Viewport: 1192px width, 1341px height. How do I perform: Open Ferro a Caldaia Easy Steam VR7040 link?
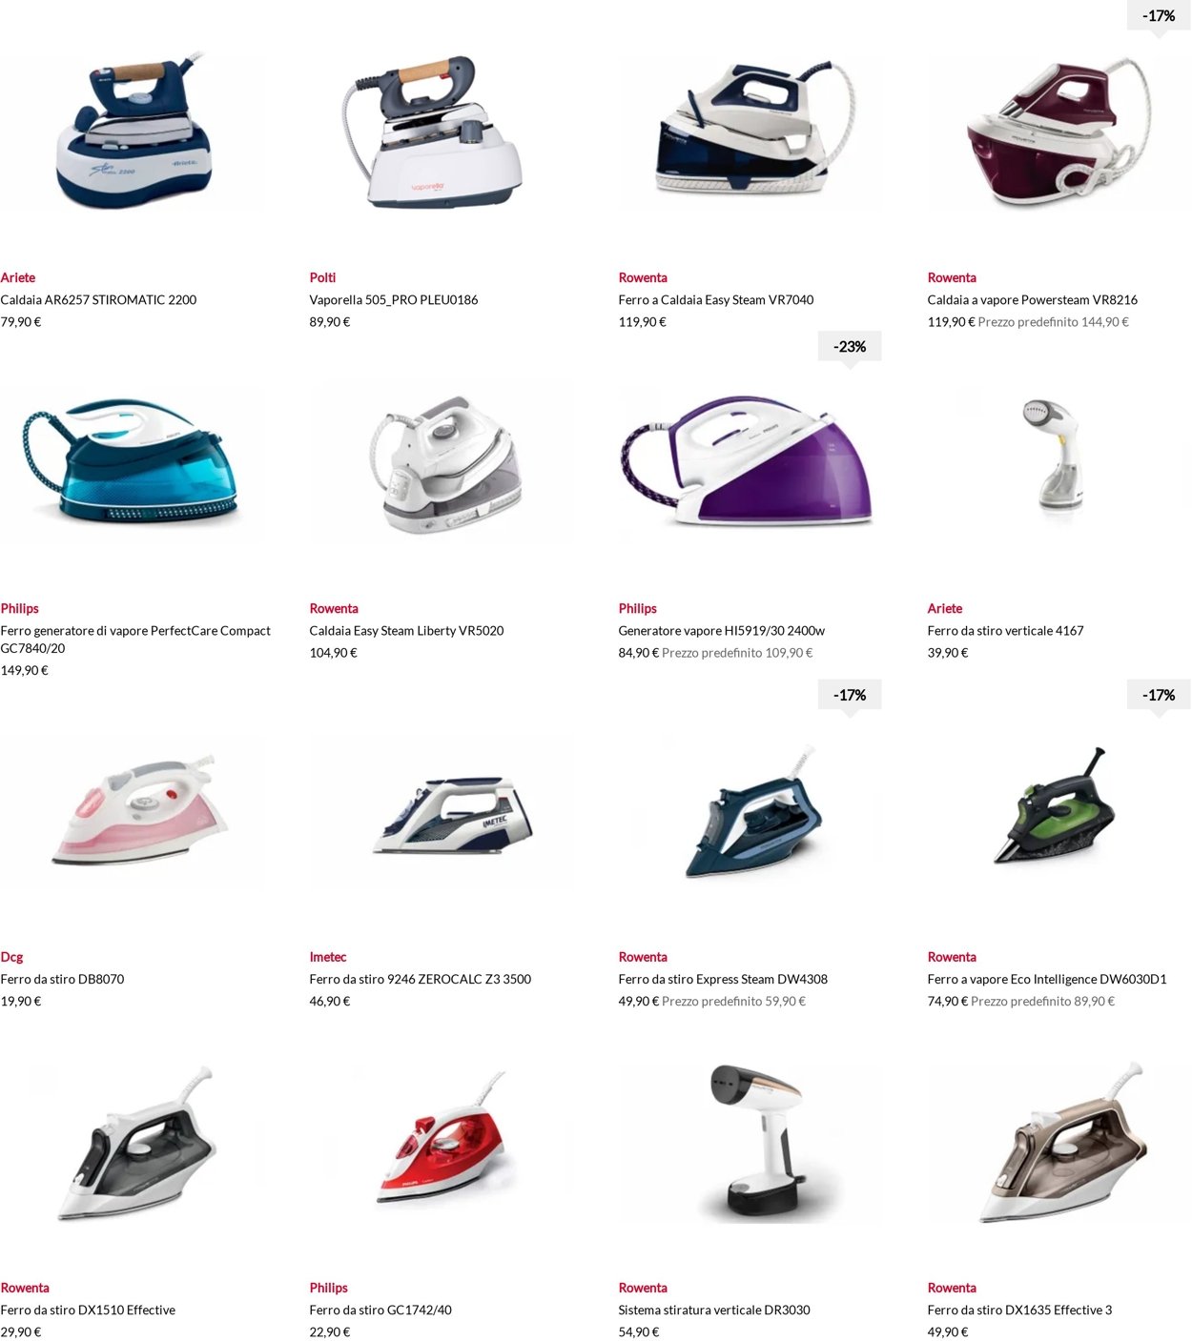716,300
